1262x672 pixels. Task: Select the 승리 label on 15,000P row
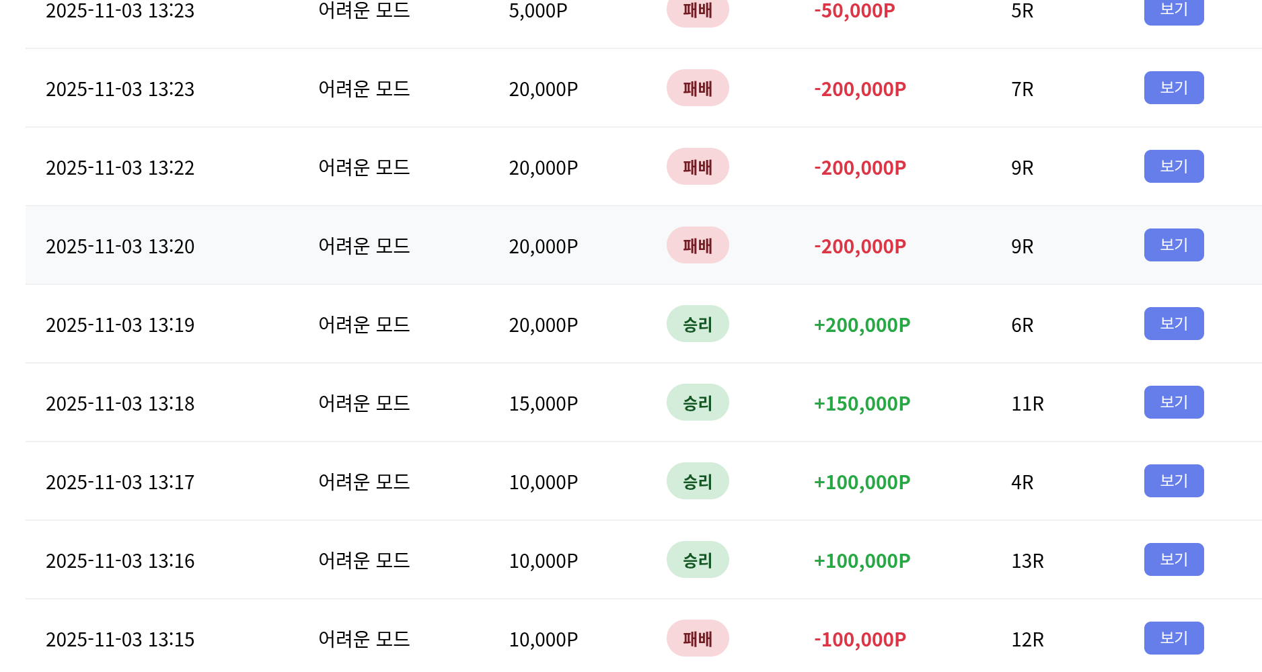point(698,403)
